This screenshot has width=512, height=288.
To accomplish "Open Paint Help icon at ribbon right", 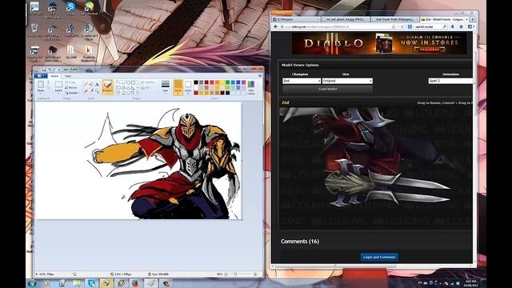I will click(260, 76).
